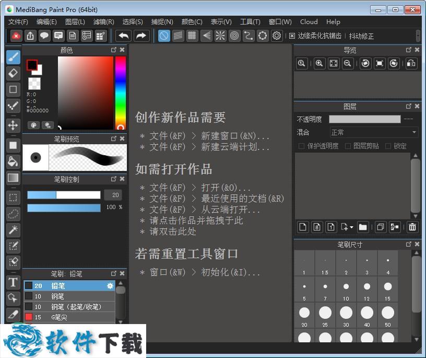Adjust the brush size slider
Screen dimensions: 426x358
[x=64, y=195]
